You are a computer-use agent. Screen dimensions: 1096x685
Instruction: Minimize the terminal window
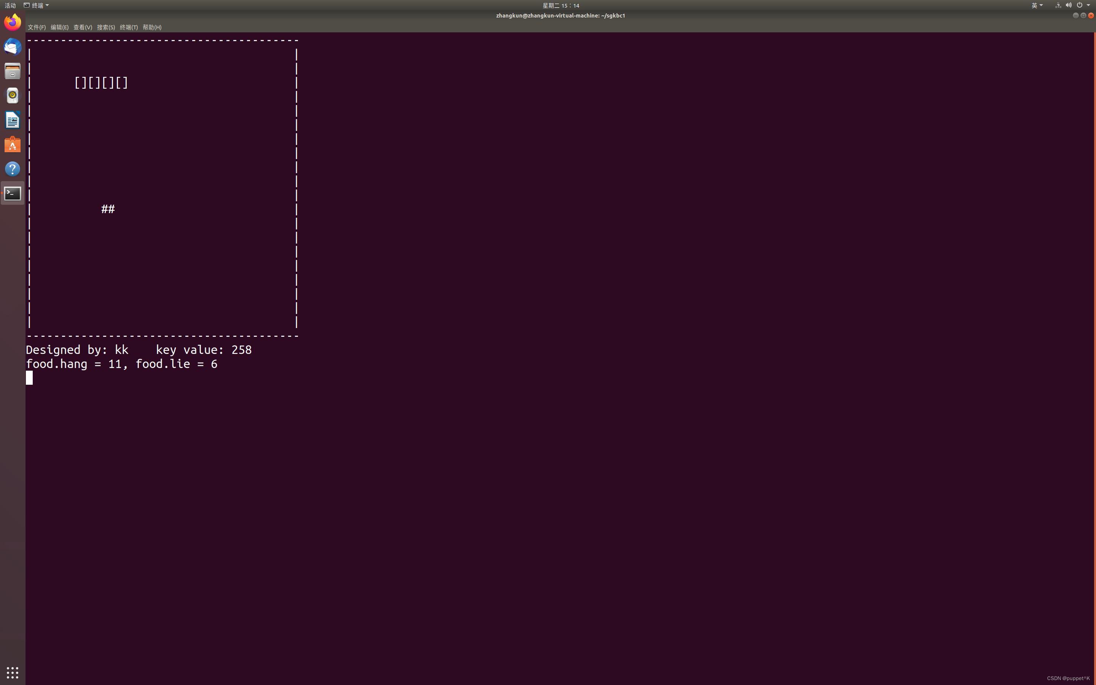click(1075, 15)
